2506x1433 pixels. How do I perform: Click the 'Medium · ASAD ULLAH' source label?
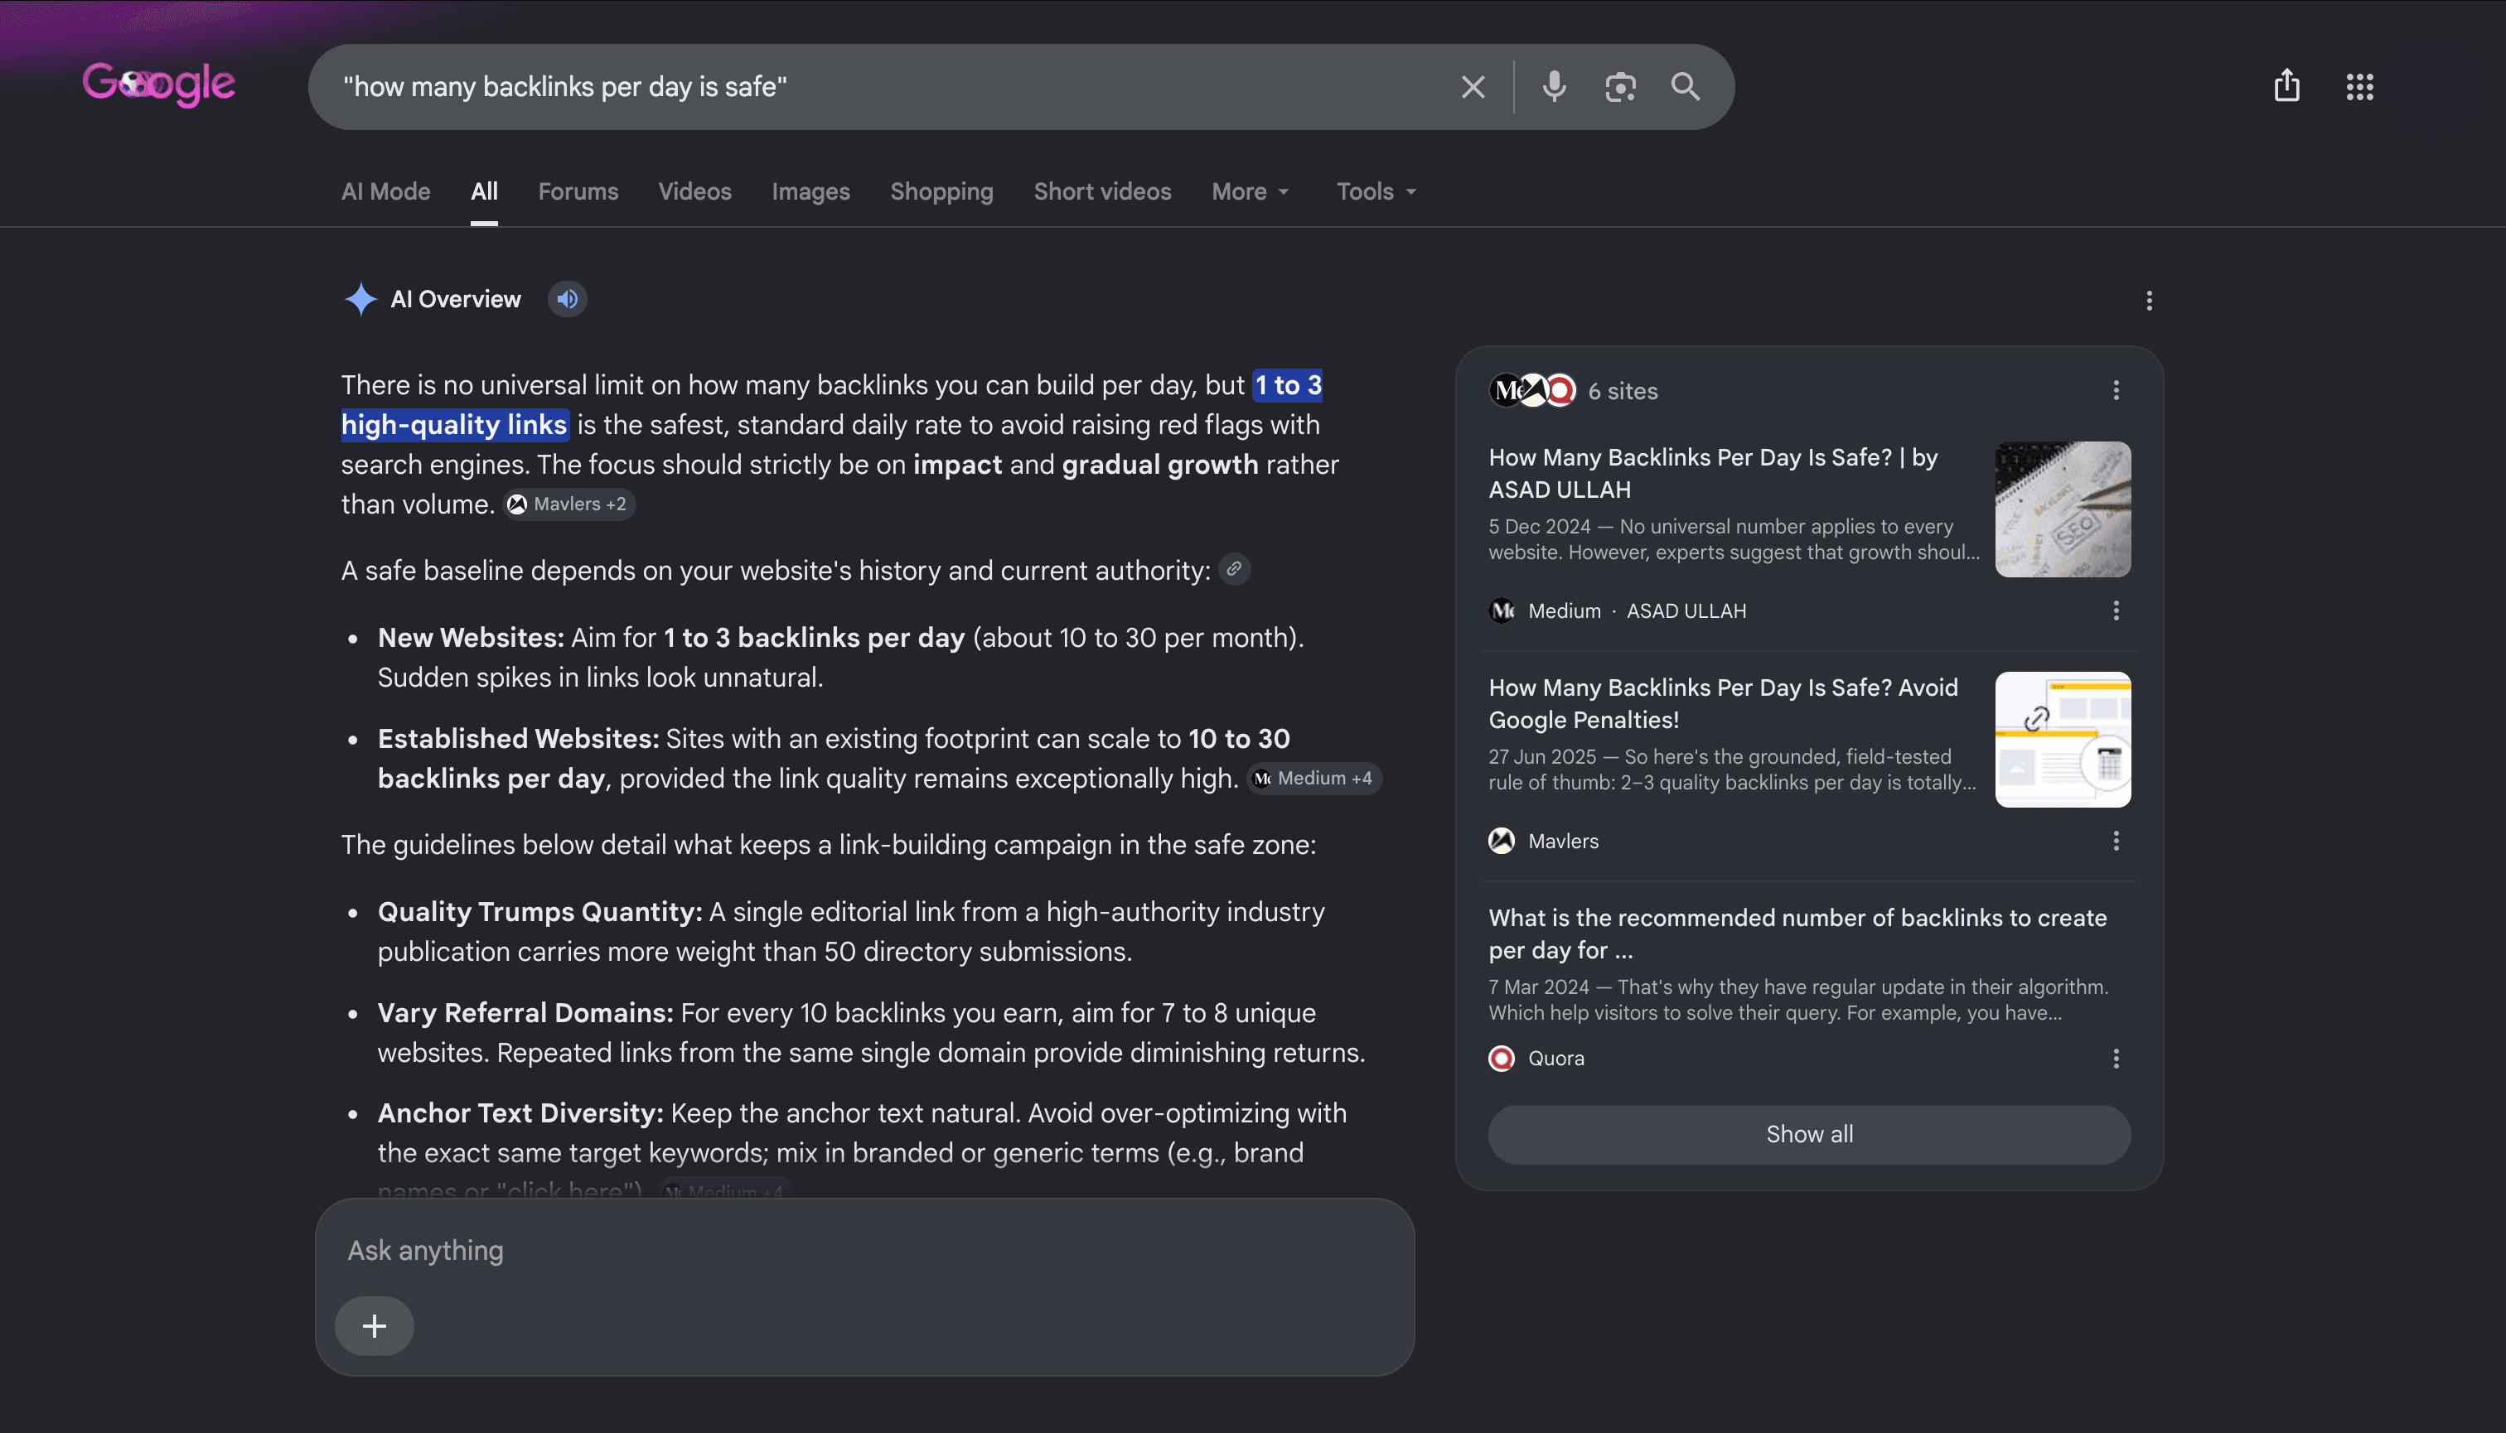1637,610
